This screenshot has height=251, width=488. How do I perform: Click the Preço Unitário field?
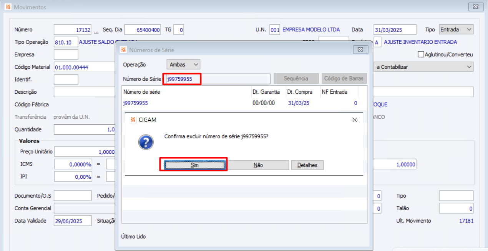85,151
